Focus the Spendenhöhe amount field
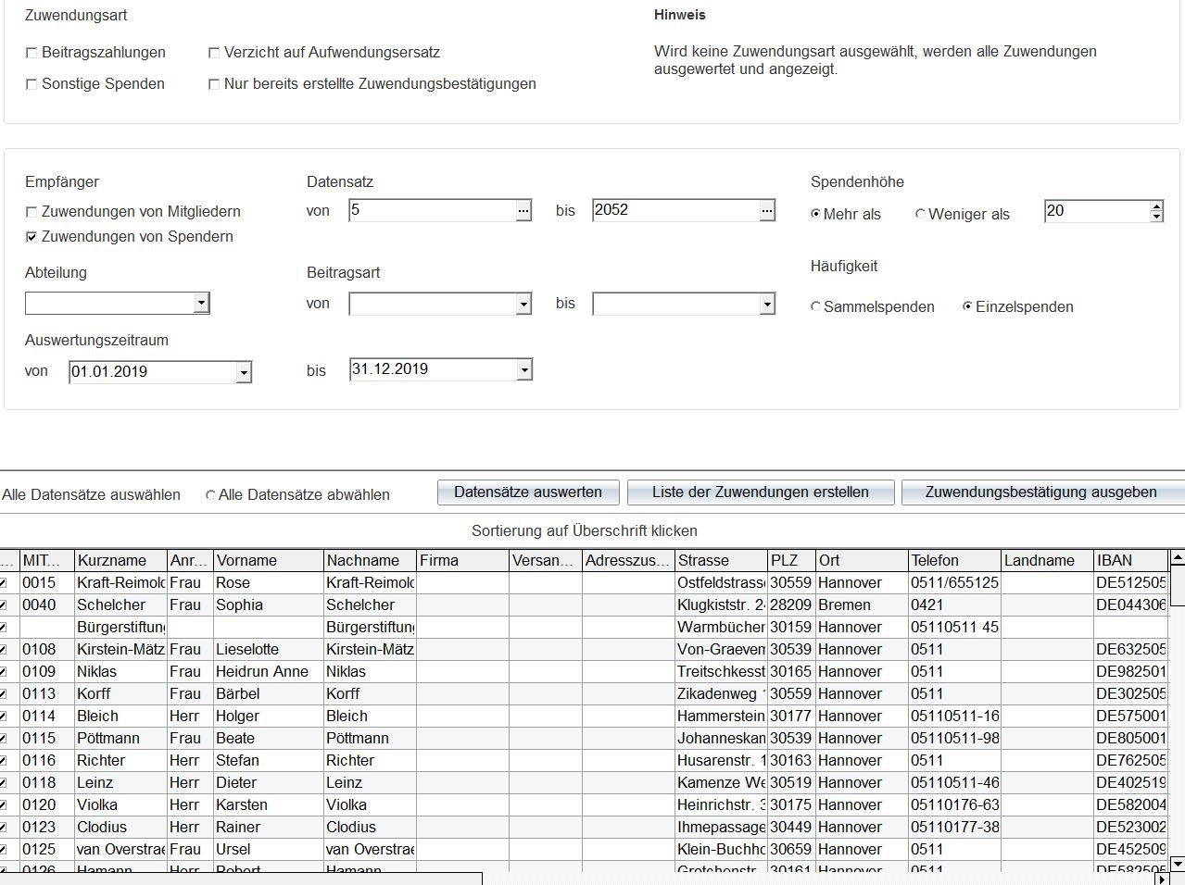 pyautogui.click(x=1097, y=211)
